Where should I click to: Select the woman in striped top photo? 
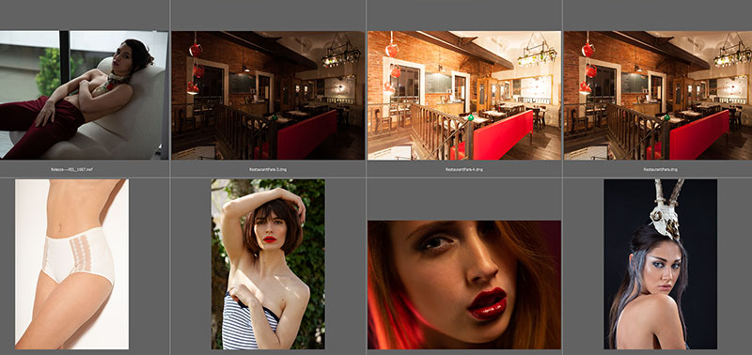coord(268,264)
